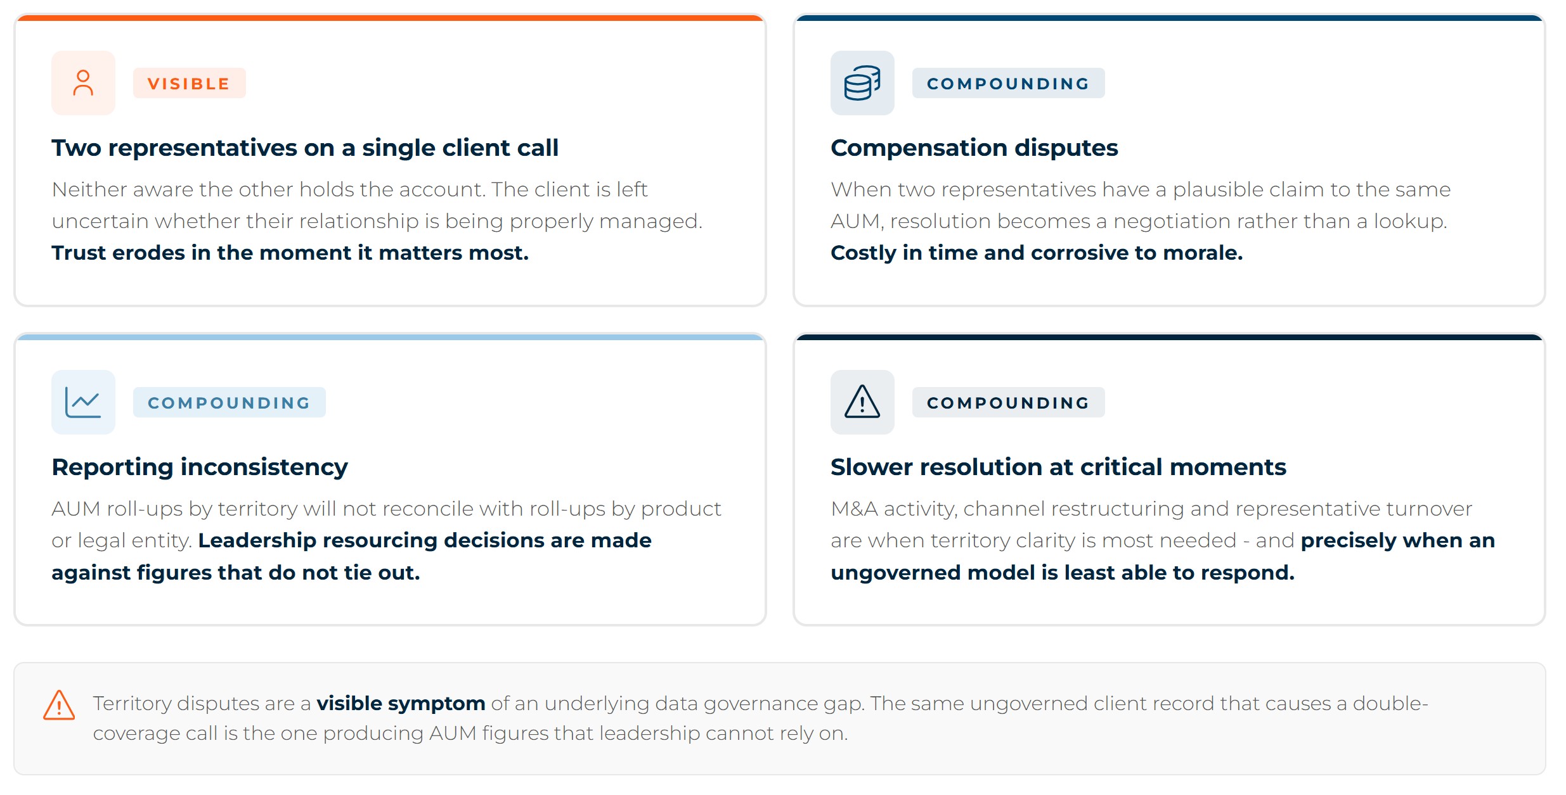
Task: Click the dark triangle warning icon
Action: (862, 402)
